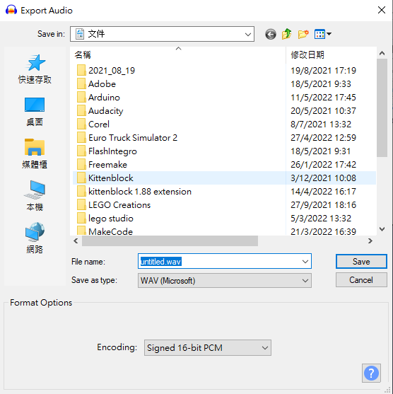393x394 pixels.
Task: Open 媒體櫃 libraries location
Action: [x=35, y=153]
